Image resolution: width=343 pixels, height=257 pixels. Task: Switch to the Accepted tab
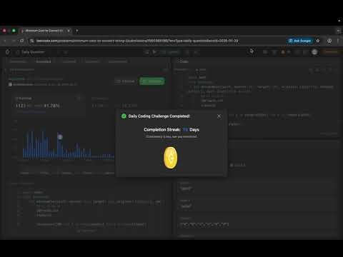(43, 61)
